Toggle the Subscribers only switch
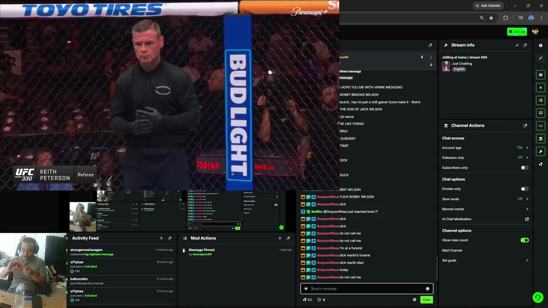 (524, 168)
